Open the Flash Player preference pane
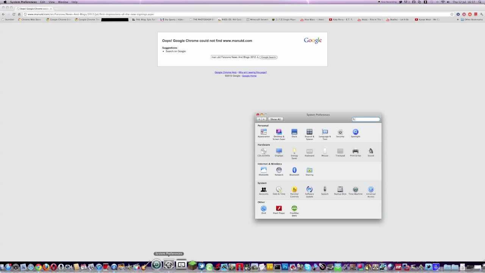 click(279, 210)
